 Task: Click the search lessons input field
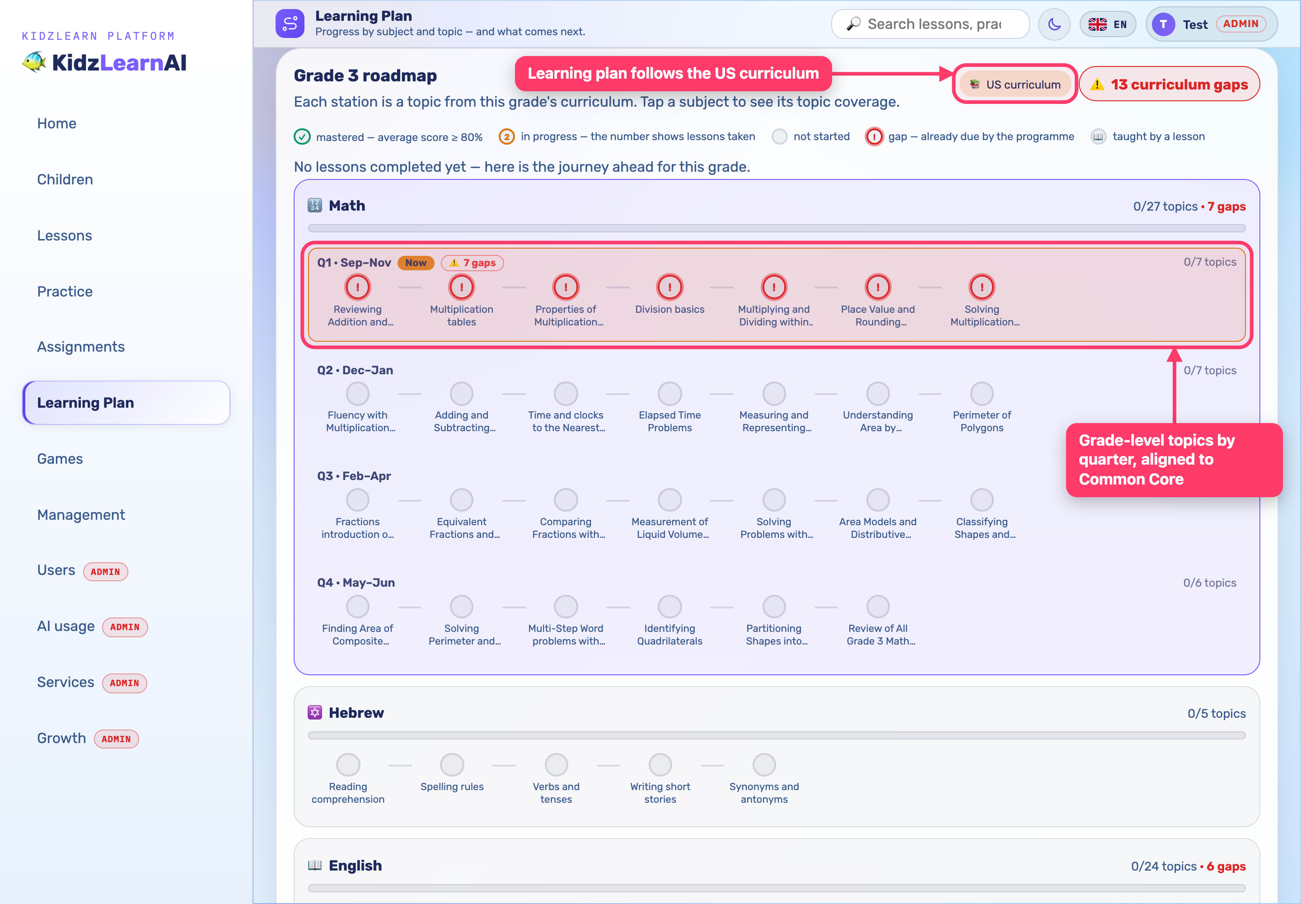click(x=930, y=24)
